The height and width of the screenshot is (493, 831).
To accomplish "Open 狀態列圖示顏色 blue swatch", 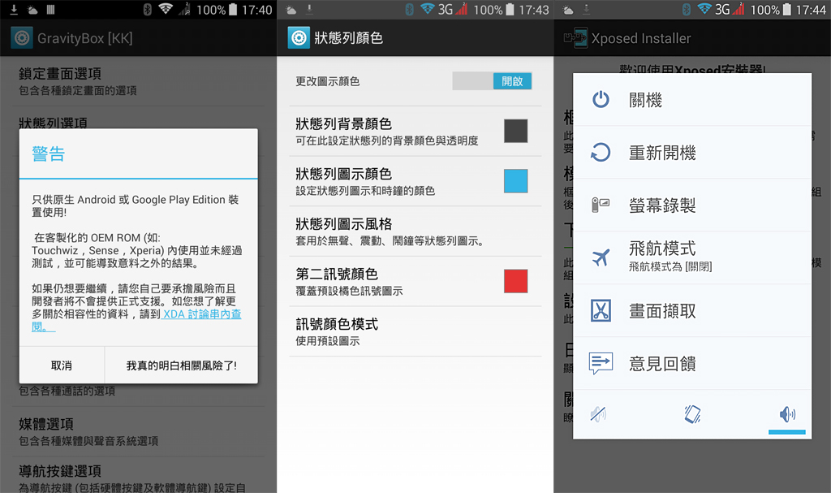I will (515, 181).
